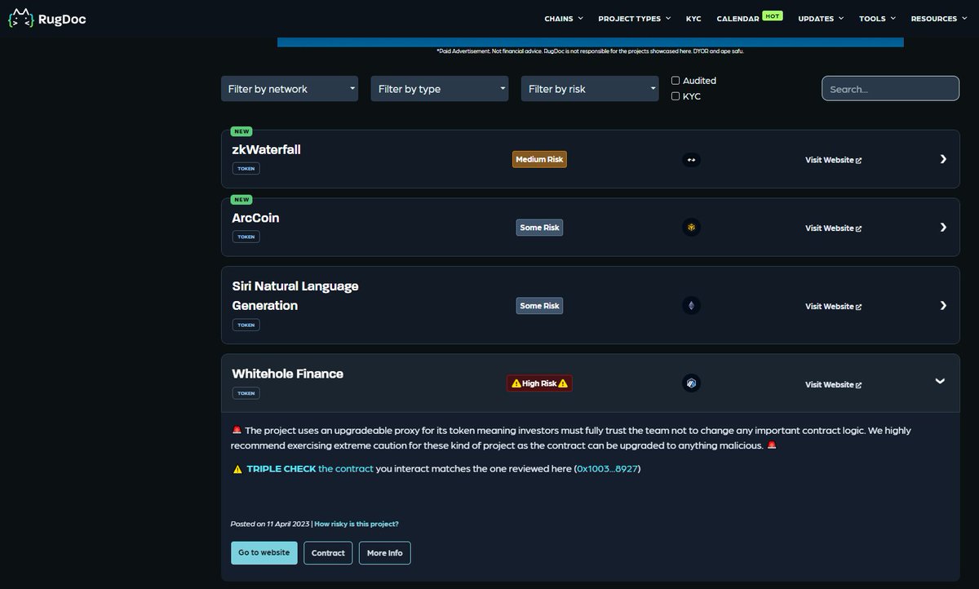Click the ArcCoin chain network icon

click(691, 228)
